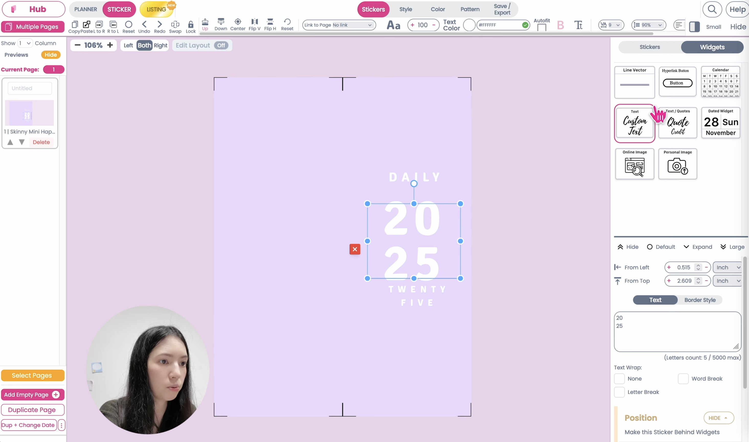Enable Letter Break text wrap
This screenshot has height=442, width=749.
pos(619,392)
